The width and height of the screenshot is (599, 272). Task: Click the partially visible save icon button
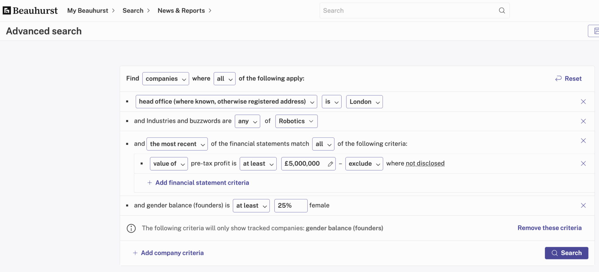pos(594,31)
